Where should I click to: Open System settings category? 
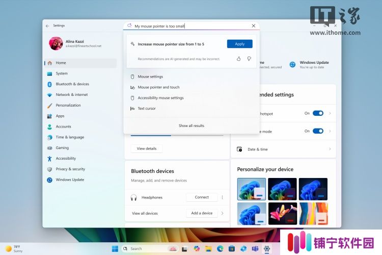(x=80, y=73)
